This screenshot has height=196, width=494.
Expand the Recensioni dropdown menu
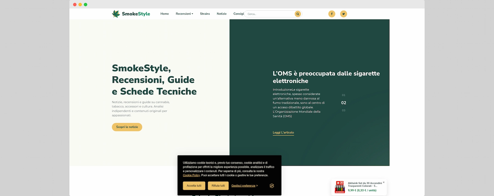[184, 14]
